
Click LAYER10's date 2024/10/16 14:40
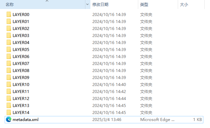pos(109,84)
